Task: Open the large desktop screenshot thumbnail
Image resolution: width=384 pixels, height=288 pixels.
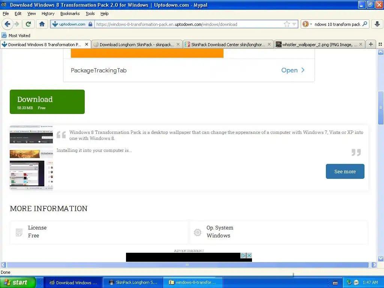Action: click(31, 175)
